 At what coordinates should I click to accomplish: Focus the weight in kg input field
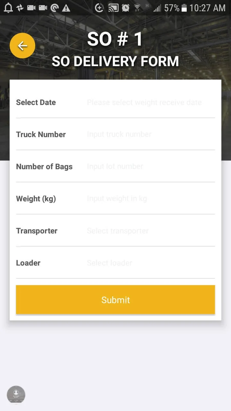144,199
